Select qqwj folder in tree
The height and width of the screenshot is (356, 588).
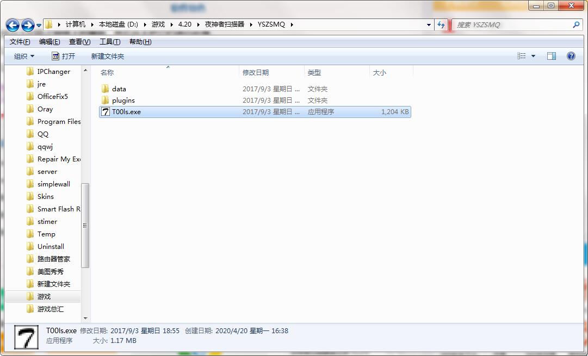point(40,147)
